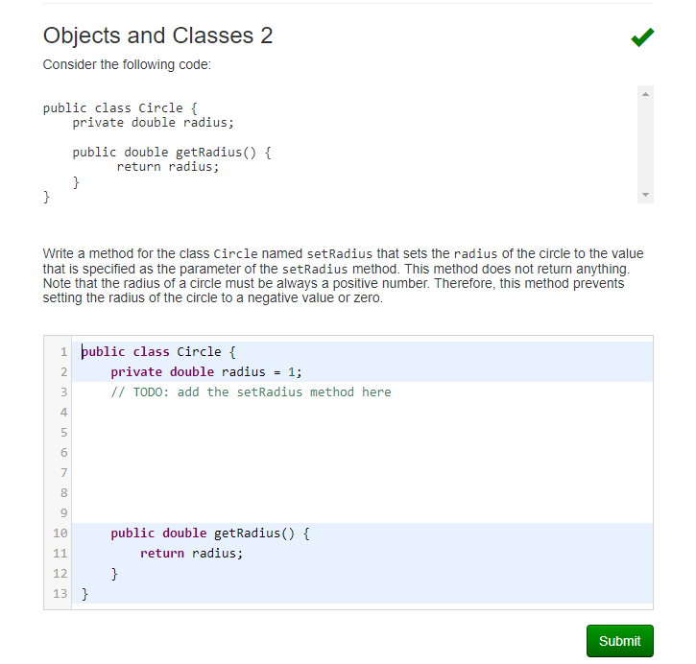Click the Submit button
This screenshot has width=696, height=664.
pos(619,641)
